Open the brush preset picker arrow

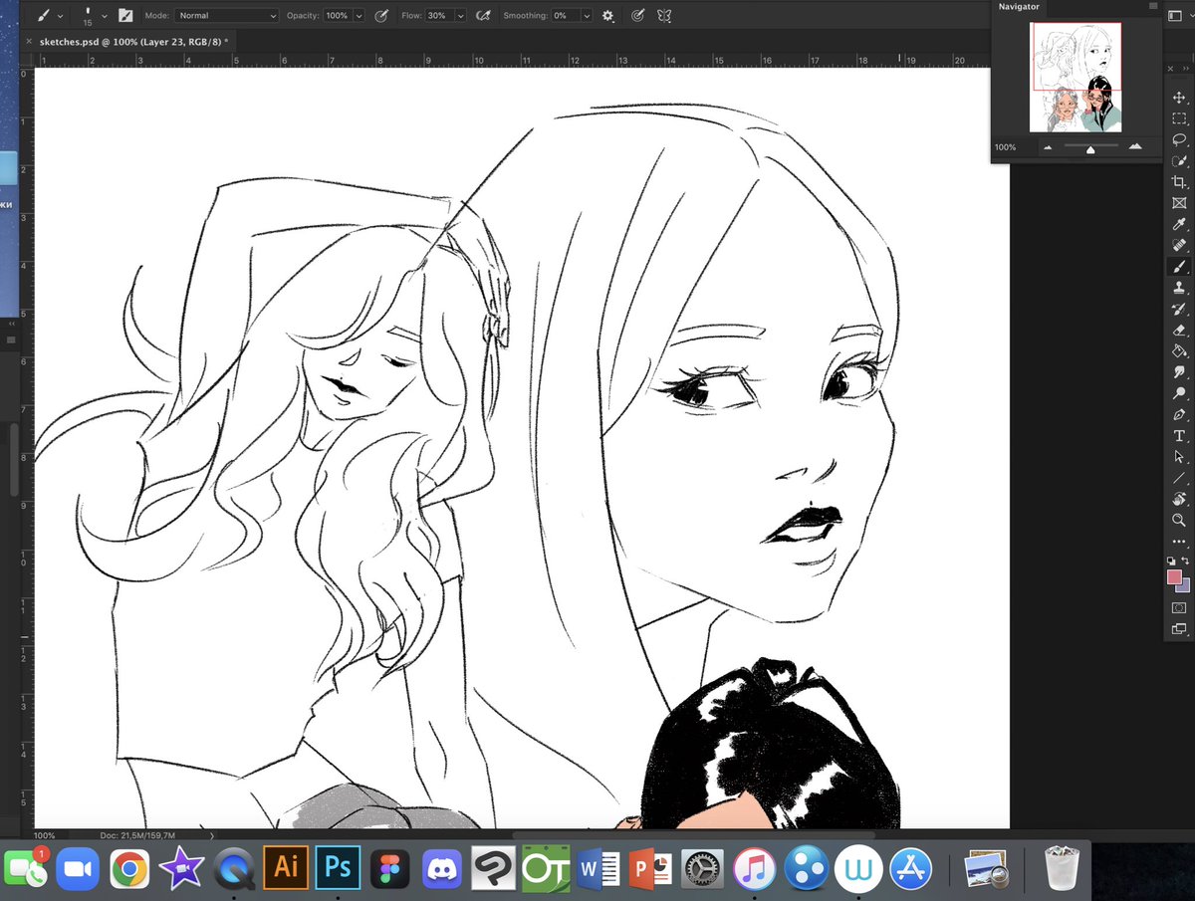[x=105, y=16]
